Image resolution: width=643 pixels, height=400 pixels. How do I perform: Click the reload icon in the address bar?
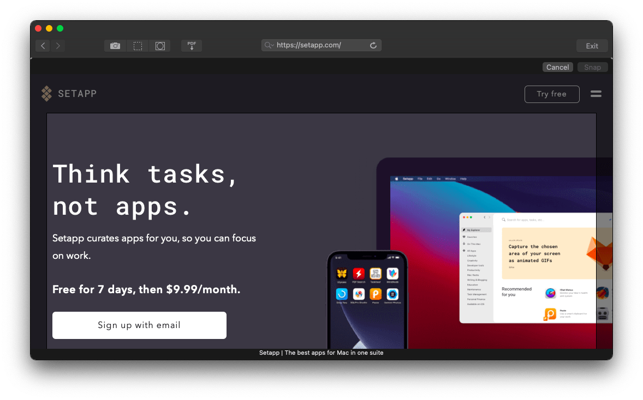click(x=373, y=45)
